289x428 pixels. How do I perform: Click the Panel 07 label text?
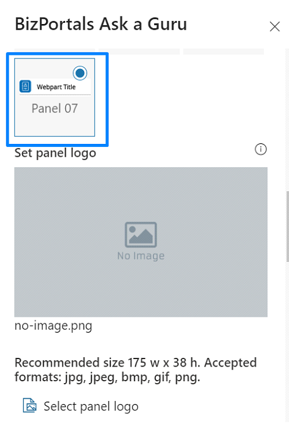click(x=55, y=108)
